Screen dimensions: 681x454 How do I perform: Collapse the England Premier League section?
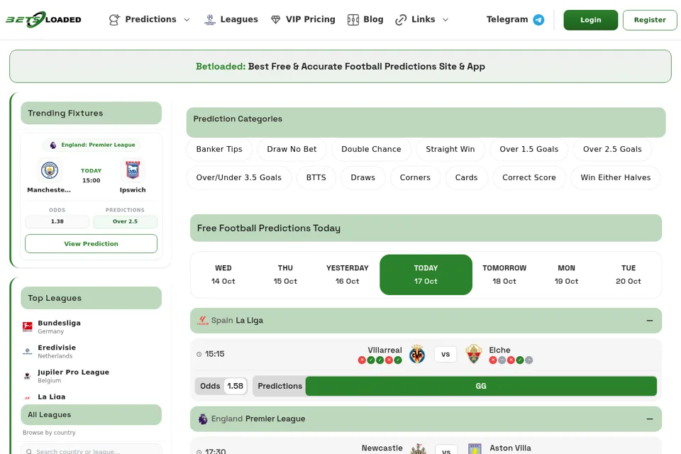coord(650,419)
